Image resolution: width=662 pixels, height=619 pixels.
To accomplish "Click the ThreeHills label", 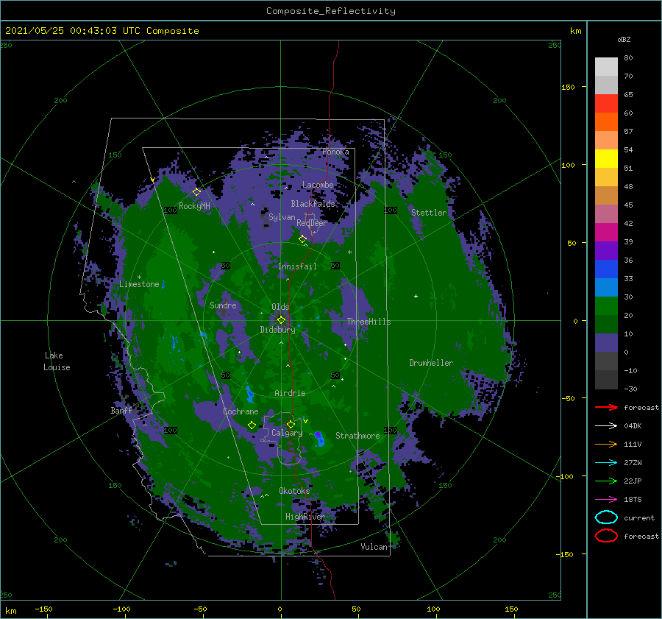I will (369, 322).
